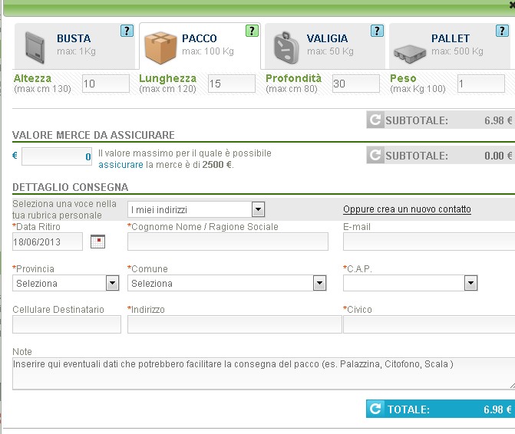Switch to the BUSTA shipment tab
Image resolution: width=515 pixels, height=434 pixels.
(x=74, y=46)
